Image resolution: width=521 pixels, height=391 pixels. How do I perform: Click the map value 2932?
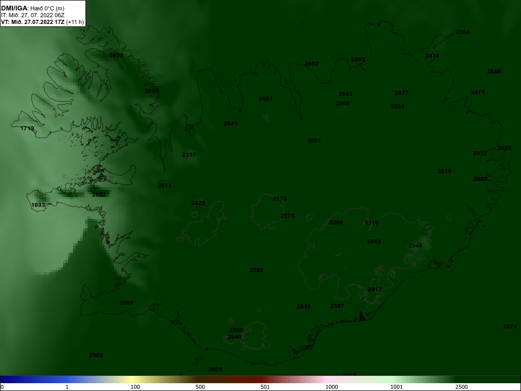coord(480,154)
